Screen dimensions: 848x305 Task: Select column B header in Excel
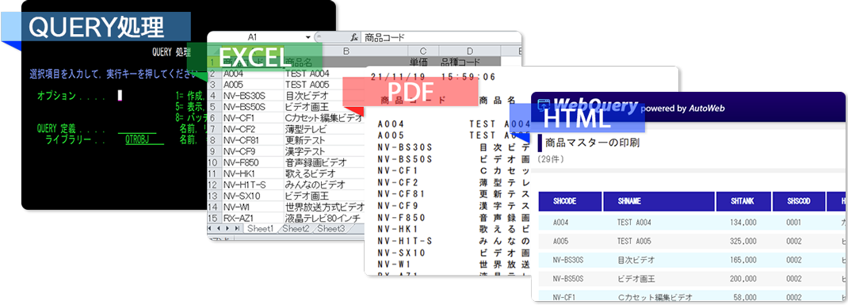coord(346,51)
